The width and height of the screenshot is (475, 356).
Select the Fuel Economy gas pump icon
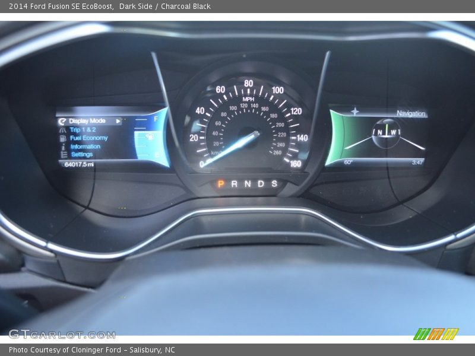point(63,137)
